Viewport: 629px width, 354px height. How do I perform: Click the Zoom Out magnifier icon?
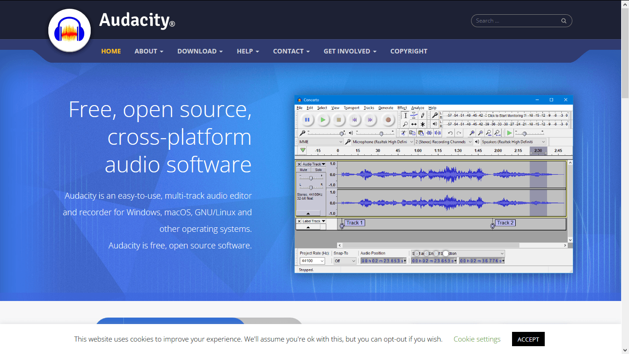coord(480,133)
